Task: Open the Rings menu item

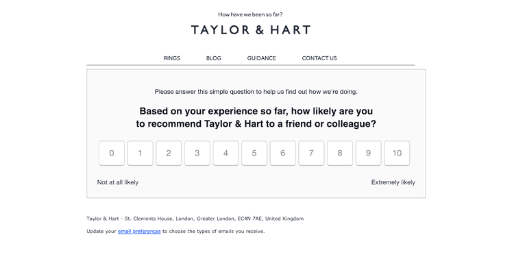Action: pos(172,58)
